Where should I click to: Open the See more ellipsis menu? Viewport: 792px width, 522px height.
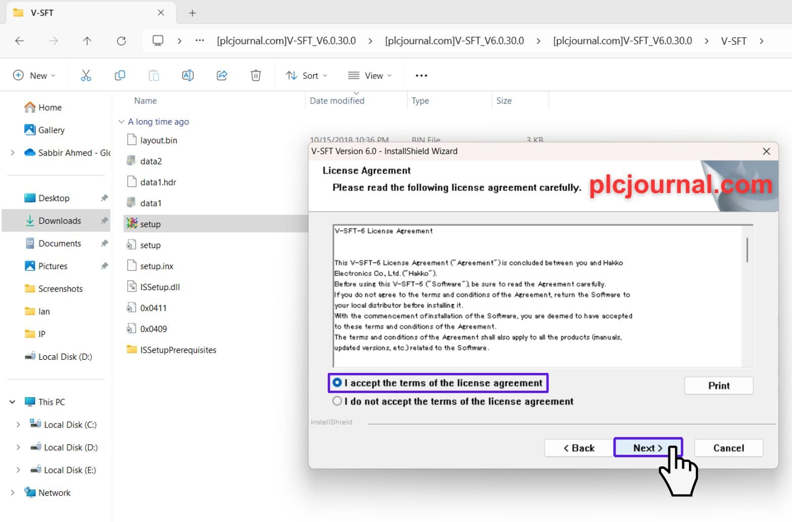pos(421,75)
